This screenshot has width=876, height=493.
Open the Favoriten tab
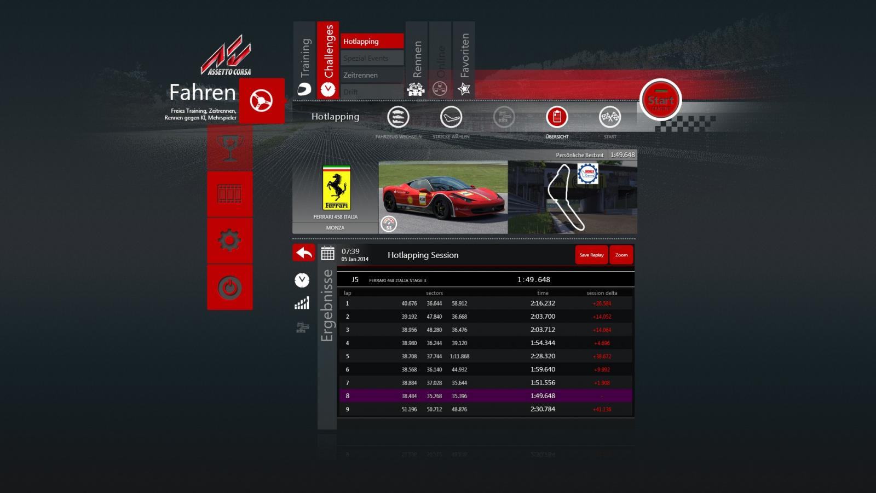click(464, 60)
